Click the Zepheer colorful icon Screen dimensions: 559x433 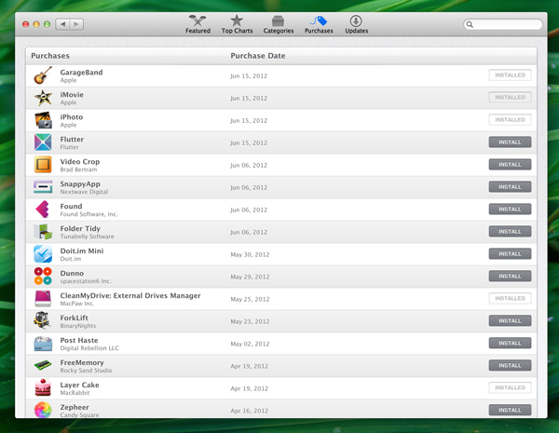click(x=43, y=410)
